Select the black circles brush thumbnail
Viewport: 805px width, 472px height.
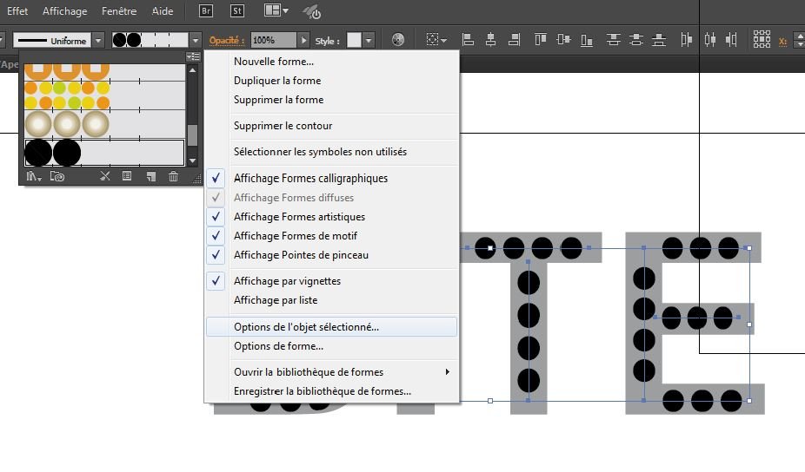point(53,153)
